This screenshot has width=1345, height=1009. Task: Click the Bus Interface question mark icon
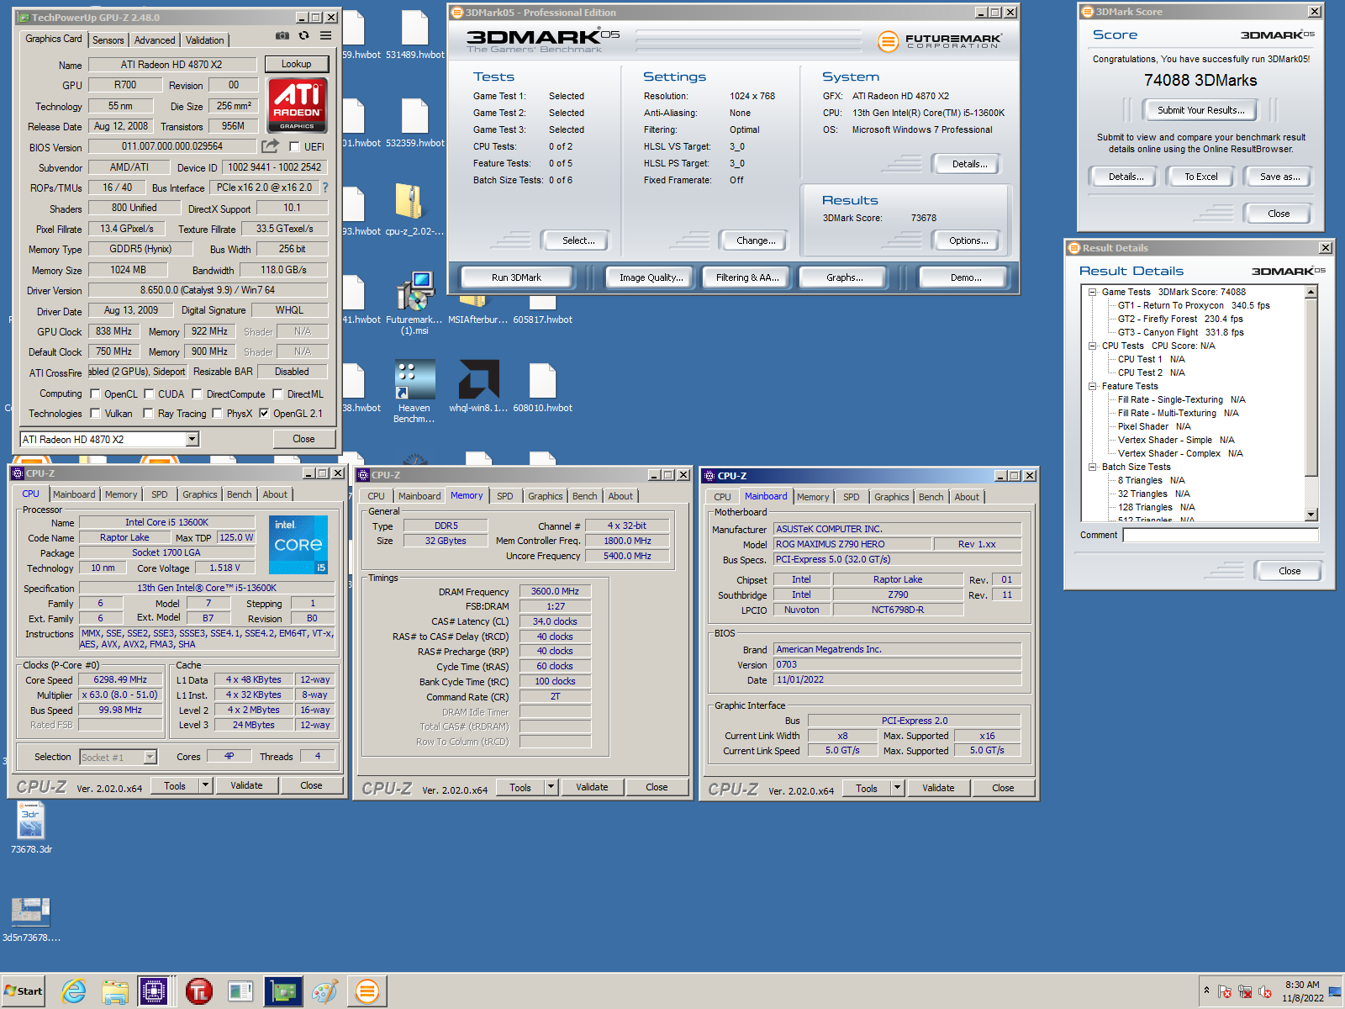[x=325, y=188]
